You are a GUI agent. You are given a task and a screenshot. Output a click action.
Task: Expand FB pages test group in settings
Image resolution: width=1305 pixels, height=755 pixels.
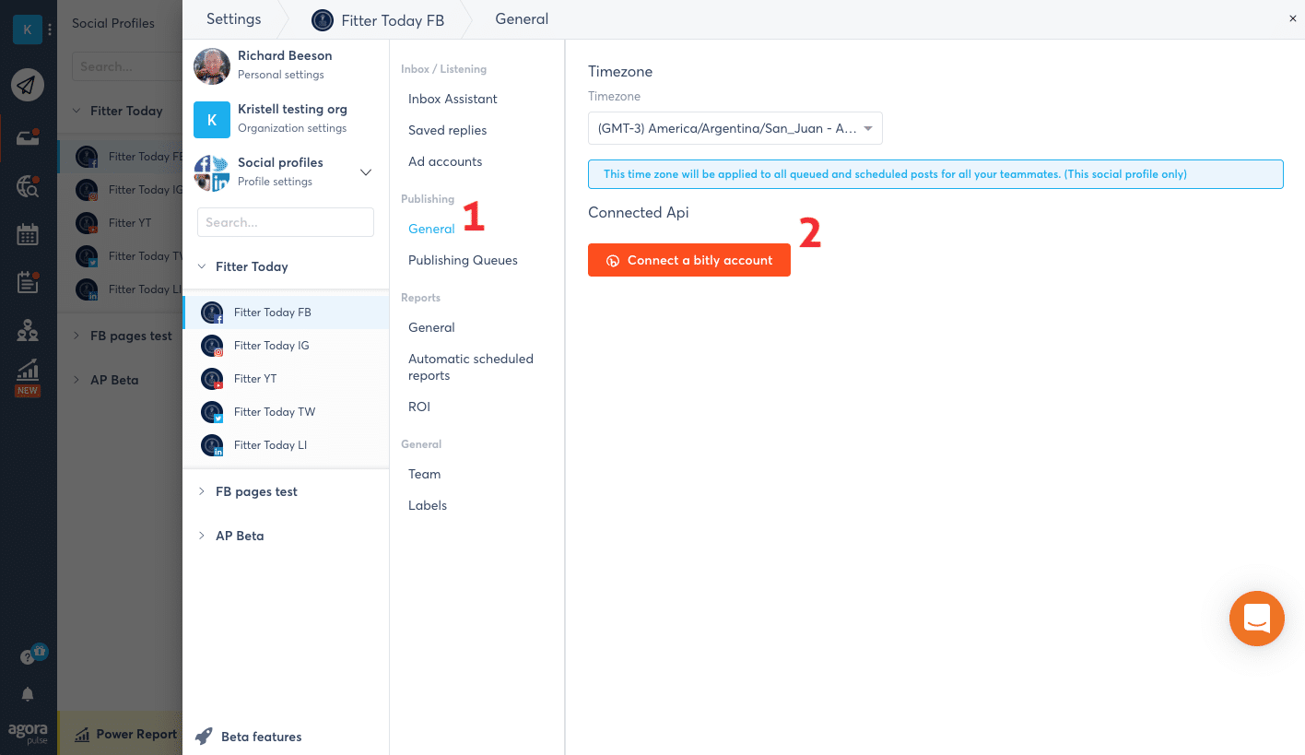(202, 491)
